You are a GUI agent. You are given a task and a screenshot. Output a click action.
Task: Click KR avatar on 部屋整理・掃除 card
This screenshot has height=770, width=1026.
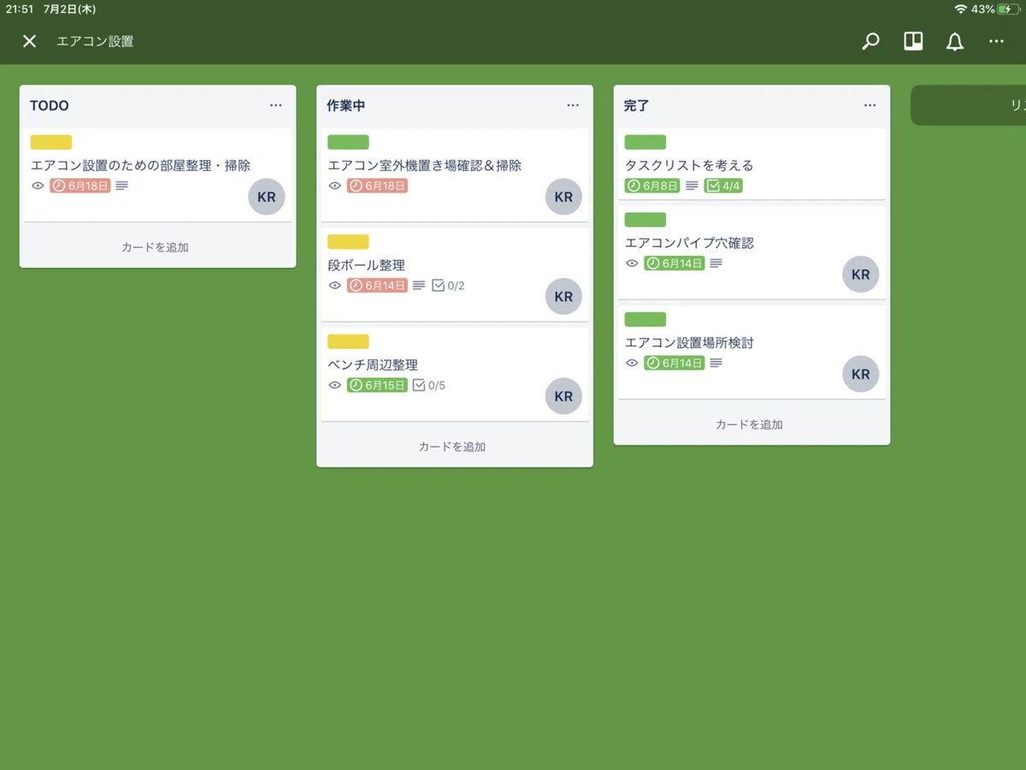pyautogui.click(x=267, y=197)
